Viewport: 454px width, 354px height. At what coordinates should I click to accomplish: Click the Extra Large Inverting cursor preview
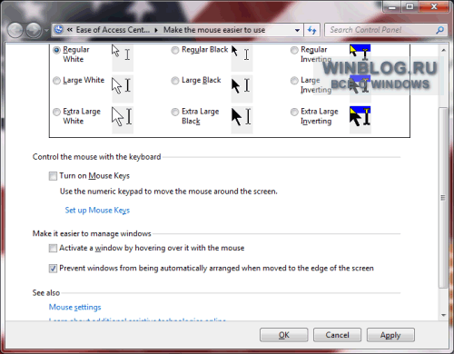click(360, 120)
